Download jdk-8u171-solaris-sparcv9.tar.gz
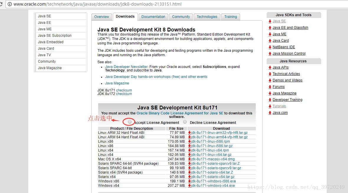Image resolution: width=348 pixels, height=193 pixels. pos(216,168)
